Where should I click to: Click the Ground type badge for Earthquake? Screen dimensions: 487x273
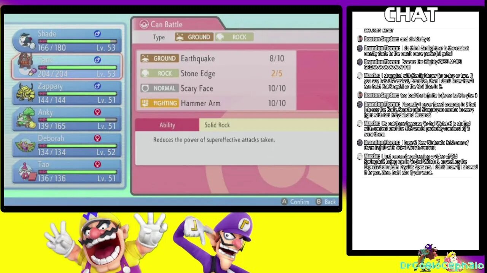coord(159,58)
